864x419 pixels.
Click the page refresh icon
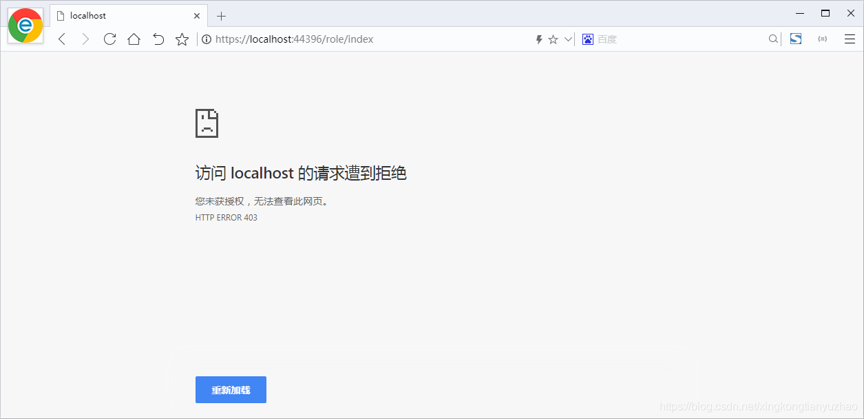pyautogui.click(x=109, y=39)
